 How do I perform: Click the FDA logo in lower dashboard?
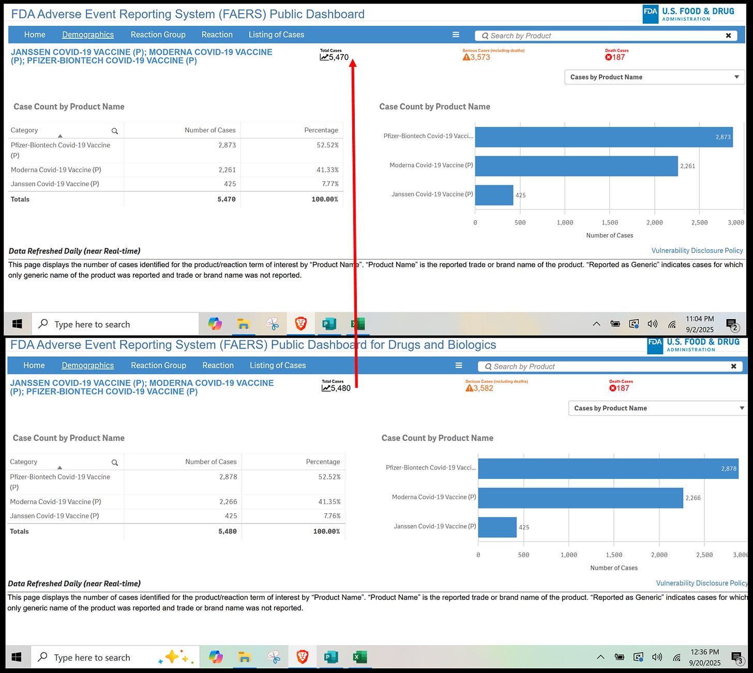pyautogui.click(x=694, y=345)
